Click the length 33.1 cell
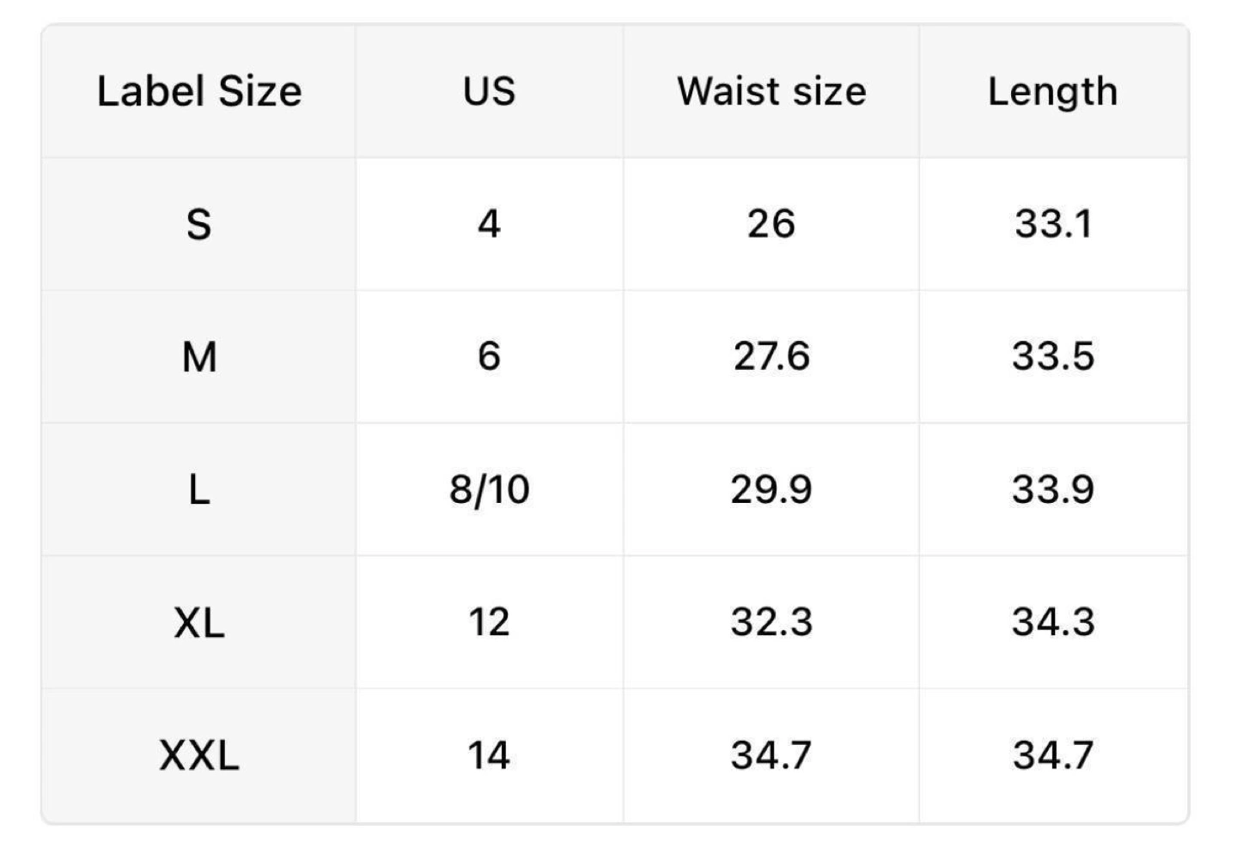Screen dimensions: 1237x842 (1054, 224)
